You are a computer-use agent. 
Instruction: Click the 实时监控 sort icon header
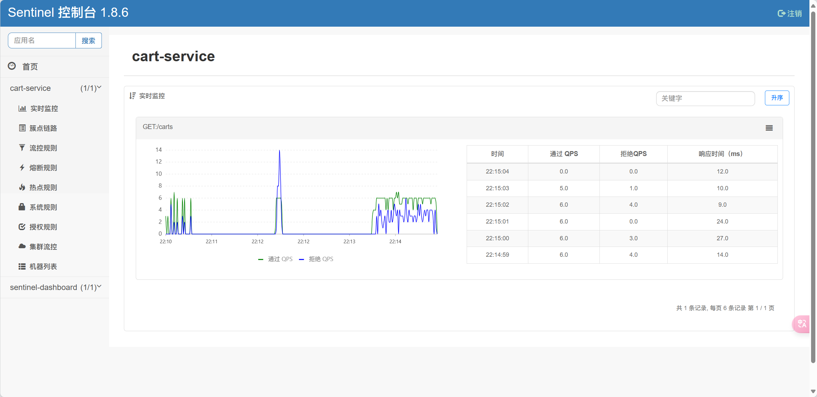click(132, 96)
